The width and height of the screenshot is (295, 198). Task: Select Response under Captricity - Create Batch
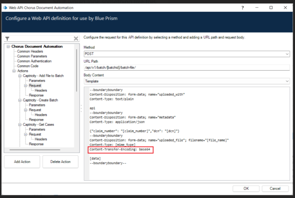[x=36, y=120]
